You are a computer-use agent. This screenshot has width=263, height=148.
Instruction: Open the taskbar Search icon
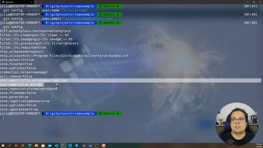(x=9, y=146)
